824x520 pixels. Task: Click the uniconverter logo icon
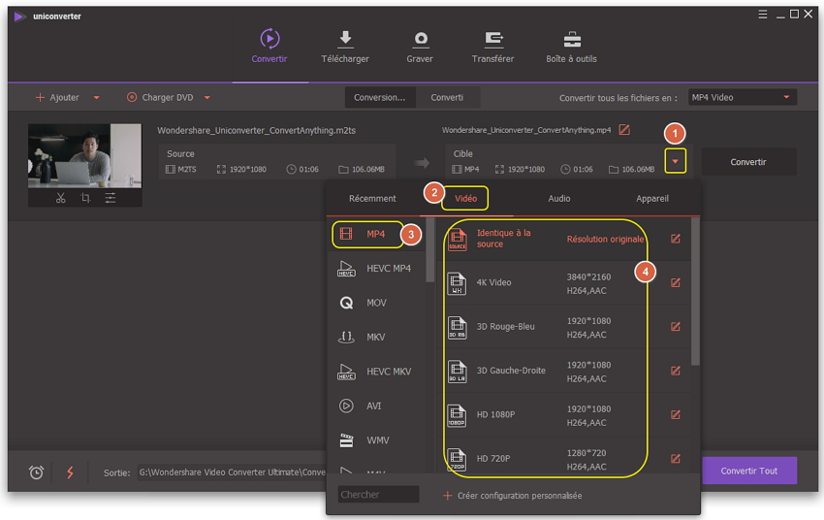(19, 16)
